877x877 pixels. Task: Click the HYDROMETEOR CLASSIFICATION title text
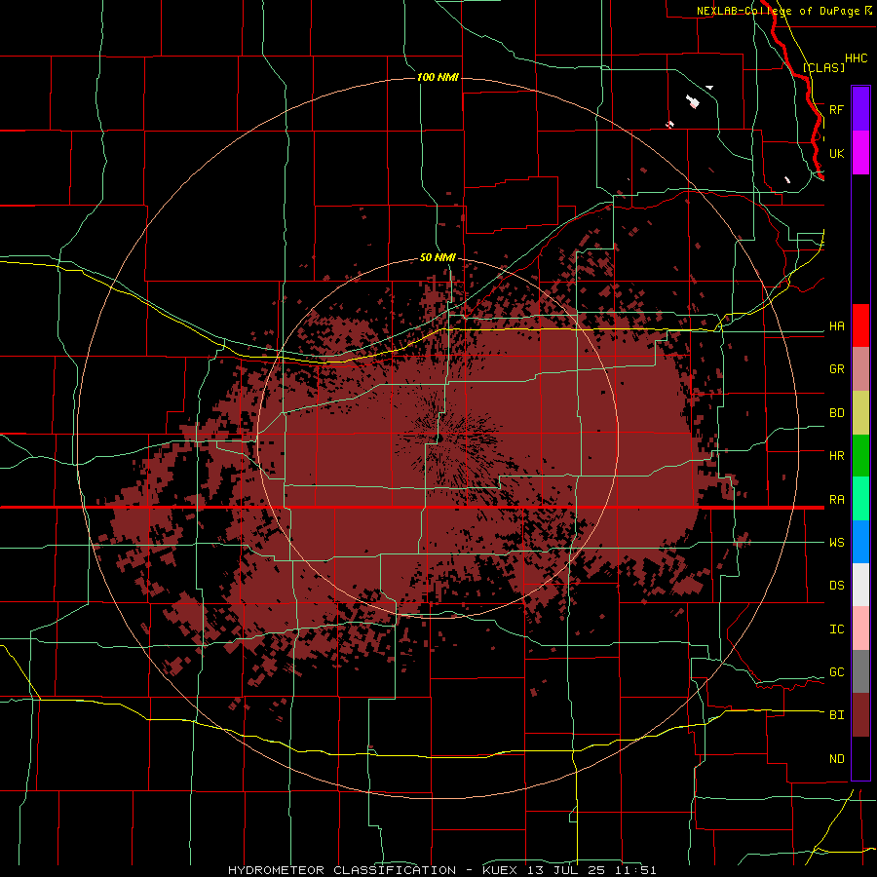point(342,870)
